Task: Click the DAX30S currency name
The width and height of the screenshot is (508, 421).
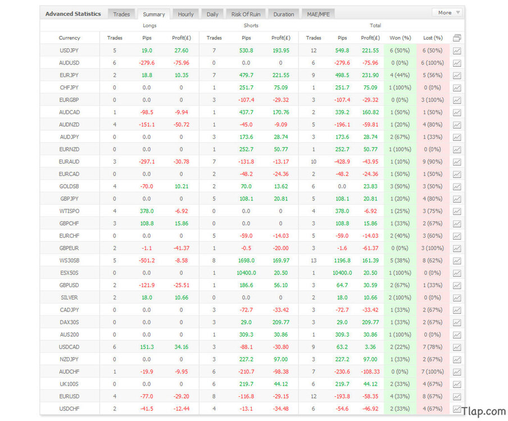Action: pos(69,322)
